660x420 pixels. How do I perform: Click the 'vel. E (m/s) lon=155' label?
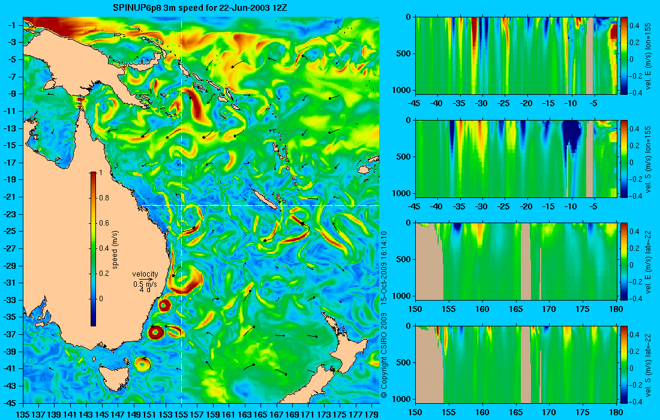[648, 55]
